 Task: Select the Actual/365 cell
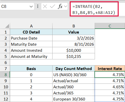coord(74,93)
